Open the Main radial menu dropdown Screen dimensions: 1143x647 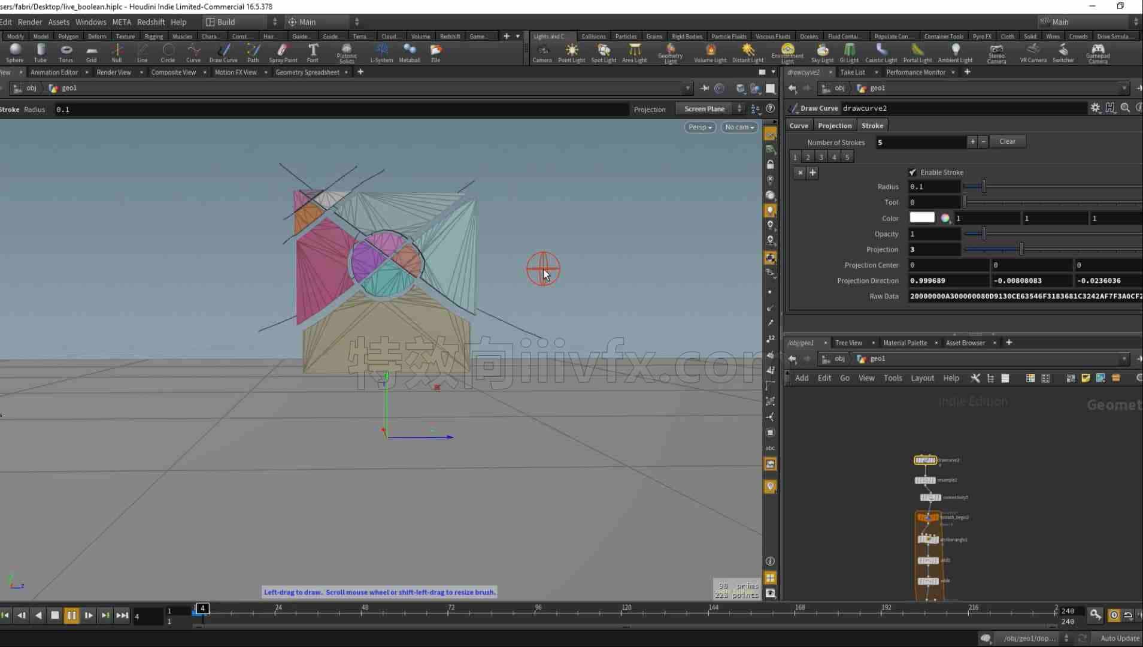(323, 22)
